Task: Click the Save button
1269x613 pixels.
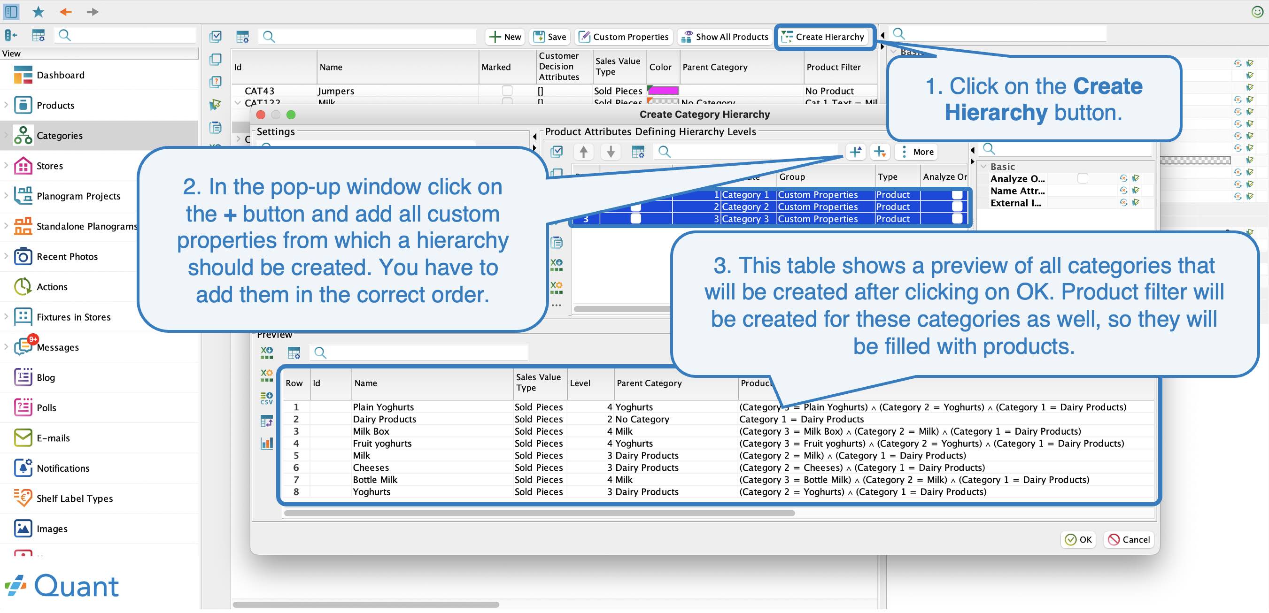Action: tap(551, 37)
